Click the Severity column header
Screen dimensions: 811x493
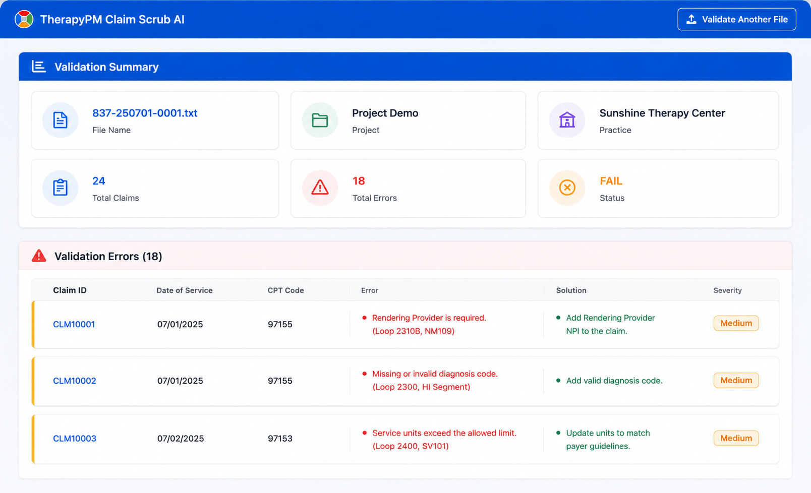click(x=728, y=290)
